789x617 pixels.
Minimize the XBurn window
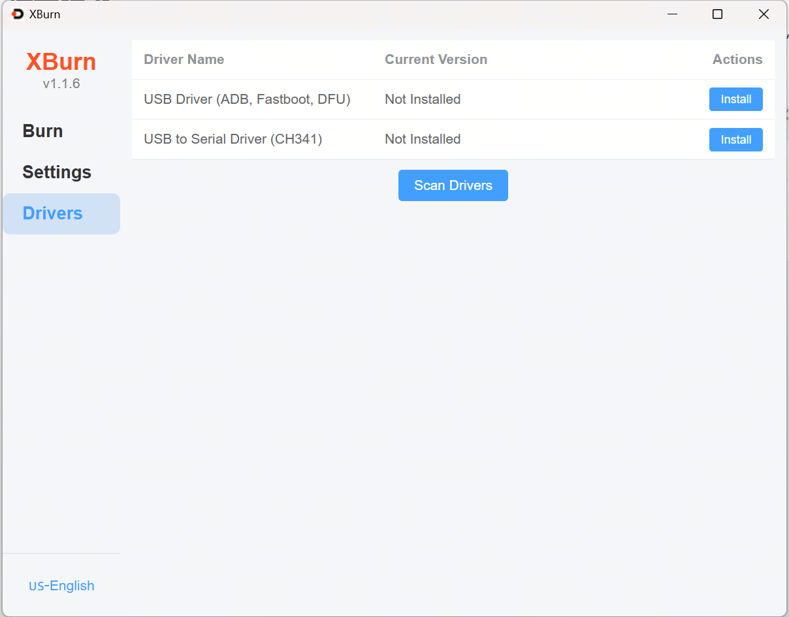tap(672, 14)
